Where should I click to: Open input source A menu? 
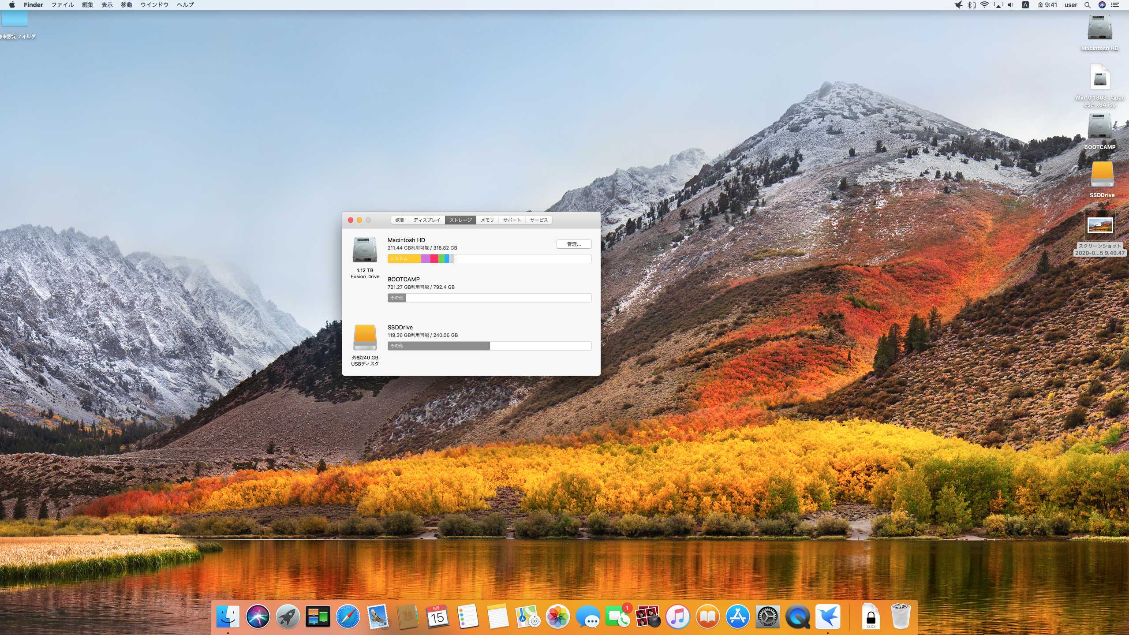point(1025,5)
